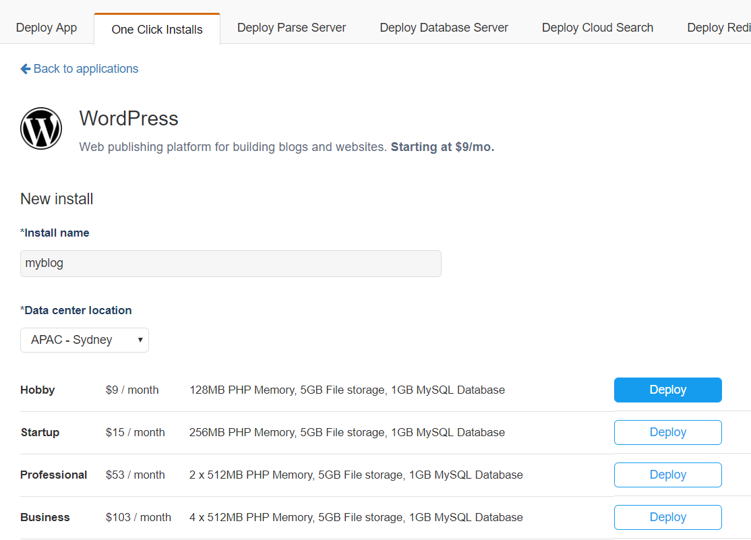This screenshot has height=540, width=751.
Task: Deploy the Startup plan
Action: click(667, 432)
